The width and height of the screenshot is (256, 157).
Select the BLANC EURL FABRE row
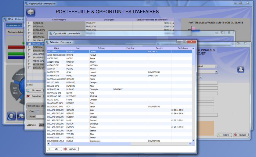[x=119, y=100]
